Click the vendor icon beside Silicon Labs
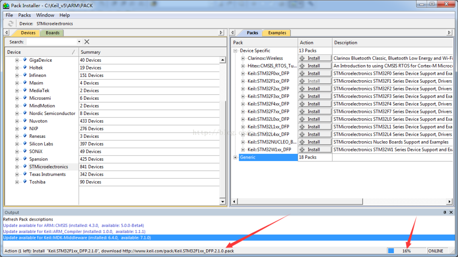The width and height of the screenshot is (458, 257). tap(25, 143)
